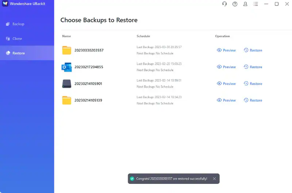Preview backup 20230330203557

coord(226,50)
